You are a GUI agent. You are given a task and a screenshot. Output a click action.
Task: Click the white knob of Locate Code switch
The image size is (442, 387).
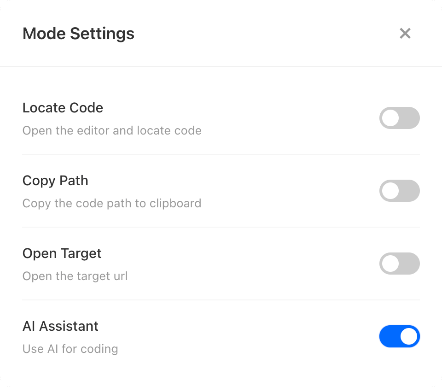(390, 118)
